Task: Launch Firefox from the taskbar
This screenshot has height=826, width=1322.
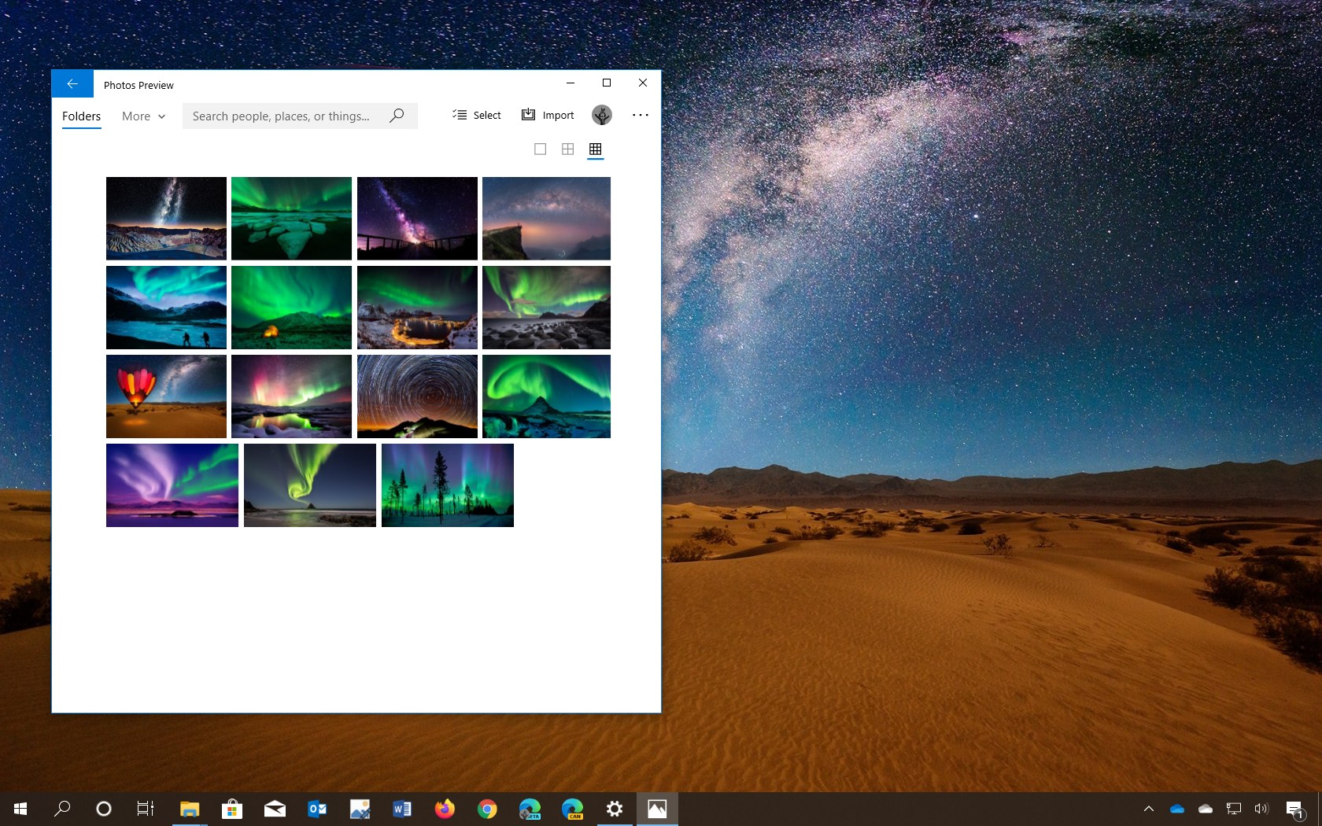Action: (445, 809)
